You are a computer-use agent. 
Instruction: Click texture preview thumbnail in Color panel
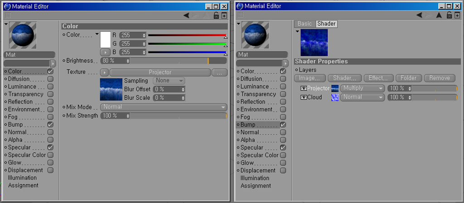coord(111,90)
